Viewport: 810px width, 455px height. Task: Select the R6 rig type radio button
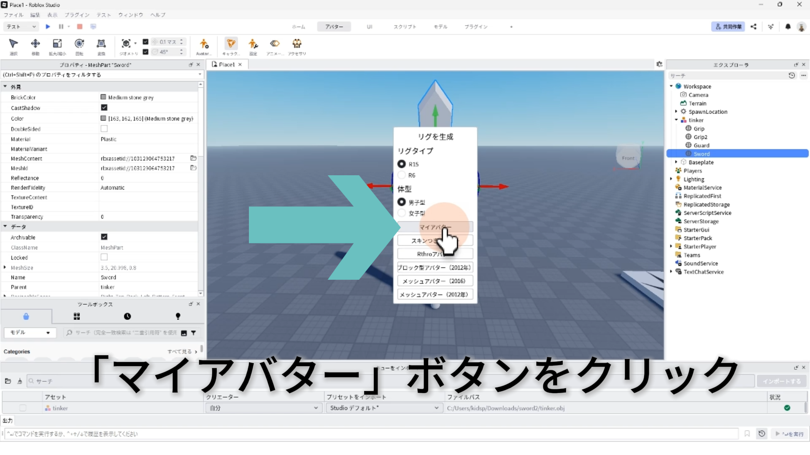[x=402, y=175]
